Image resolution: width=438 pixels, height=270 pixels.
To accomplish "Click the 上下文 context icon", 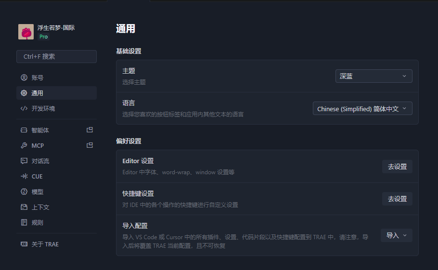I will [x=24, y=207].
